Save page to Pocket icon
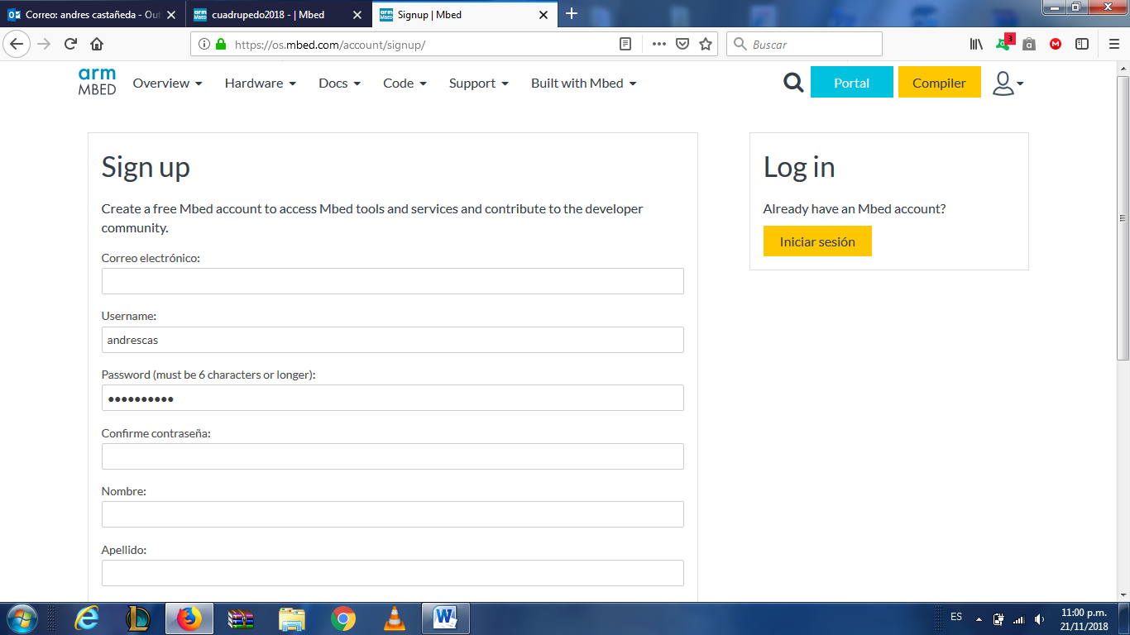The width and height of the screenshot is (1130, 635). pos(682,45)
